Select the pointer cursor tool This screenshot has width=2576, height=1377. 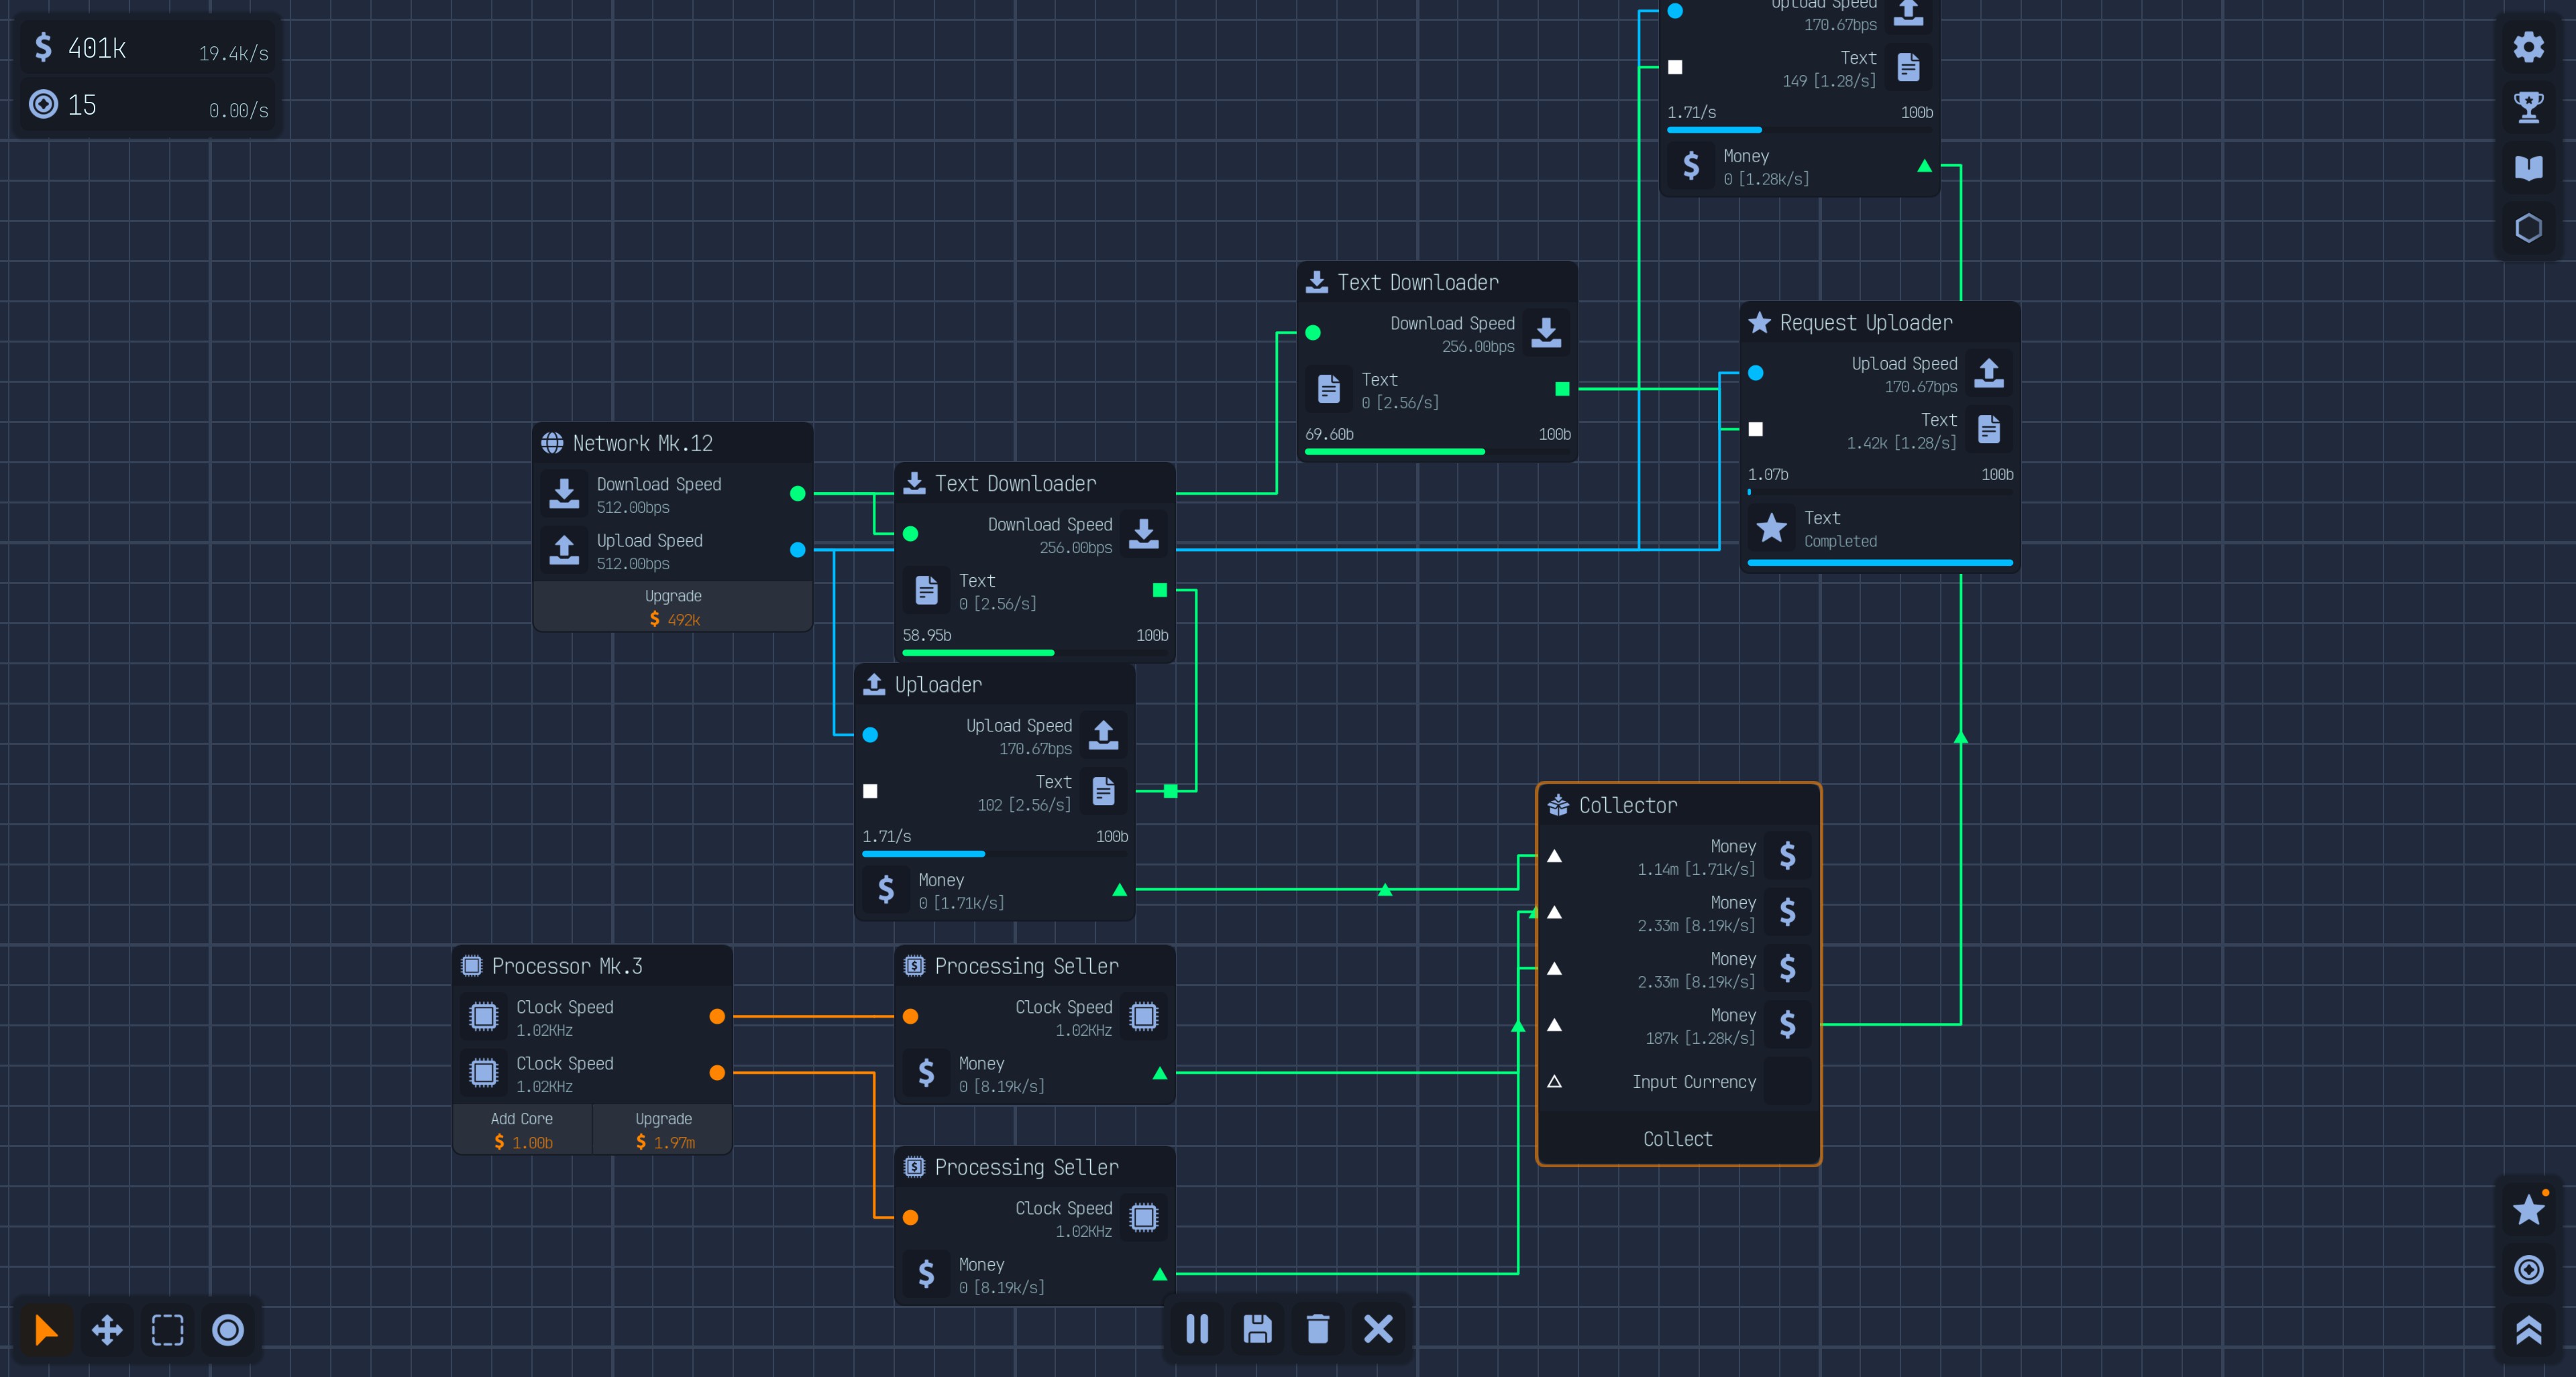tap(46, 1329)
